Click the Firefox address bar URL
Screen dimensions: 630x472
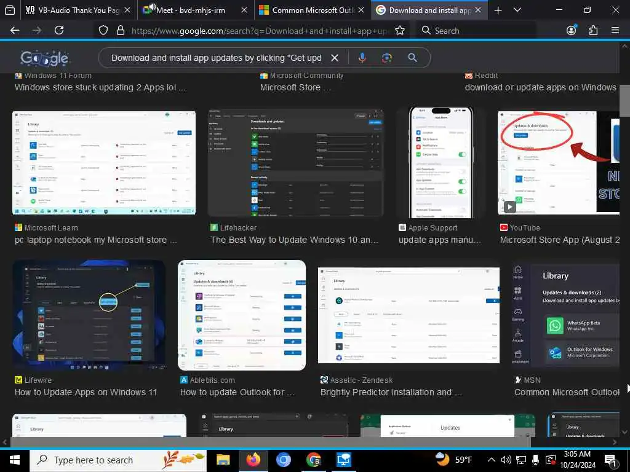259,31
